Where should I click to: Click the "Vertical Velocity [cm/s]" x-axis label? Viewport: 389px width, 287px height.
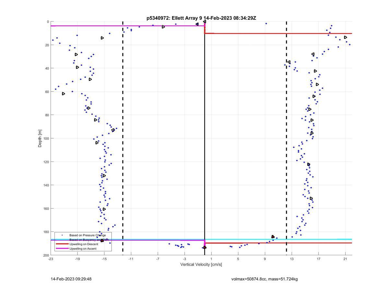coord(201,265)
